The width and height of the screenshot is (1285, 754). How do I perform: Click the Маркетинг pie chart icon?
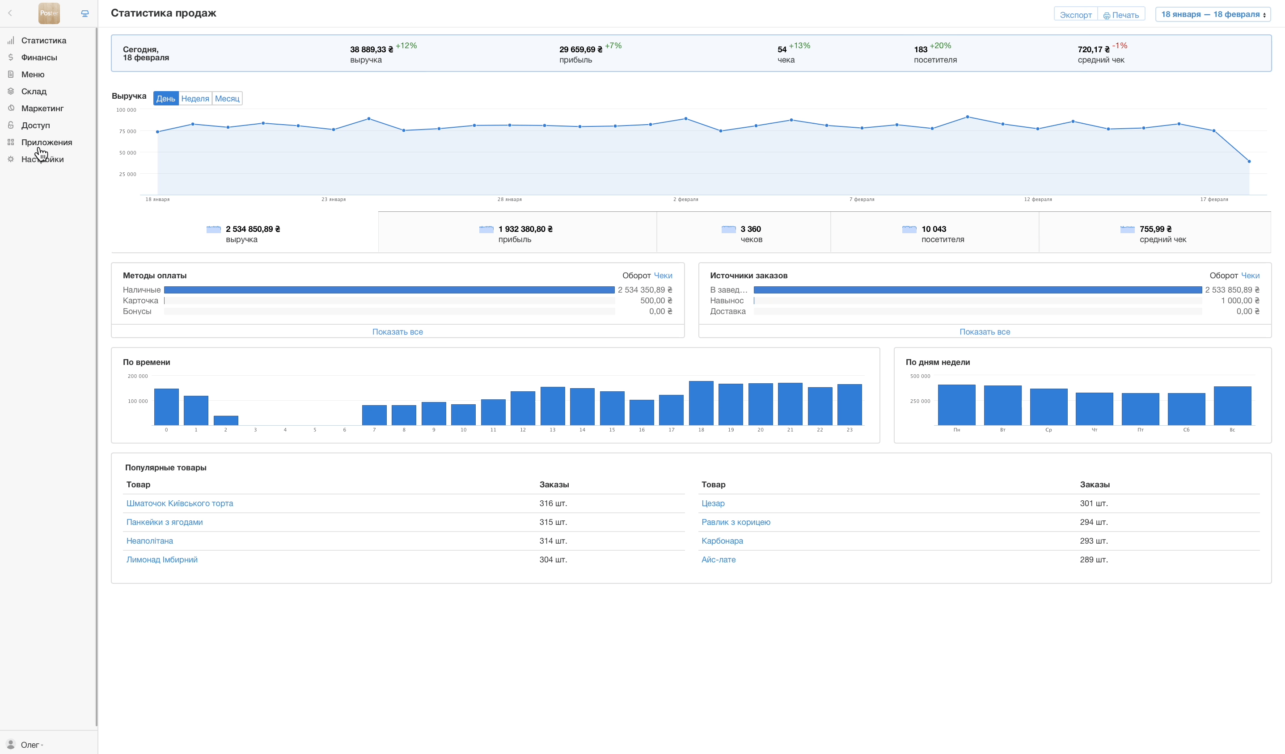tap(11, 108)
